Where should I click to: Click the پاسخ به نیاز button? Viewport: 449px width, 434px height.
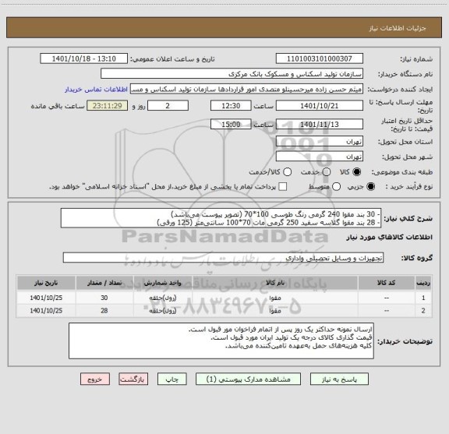click(x=339, y=379)
